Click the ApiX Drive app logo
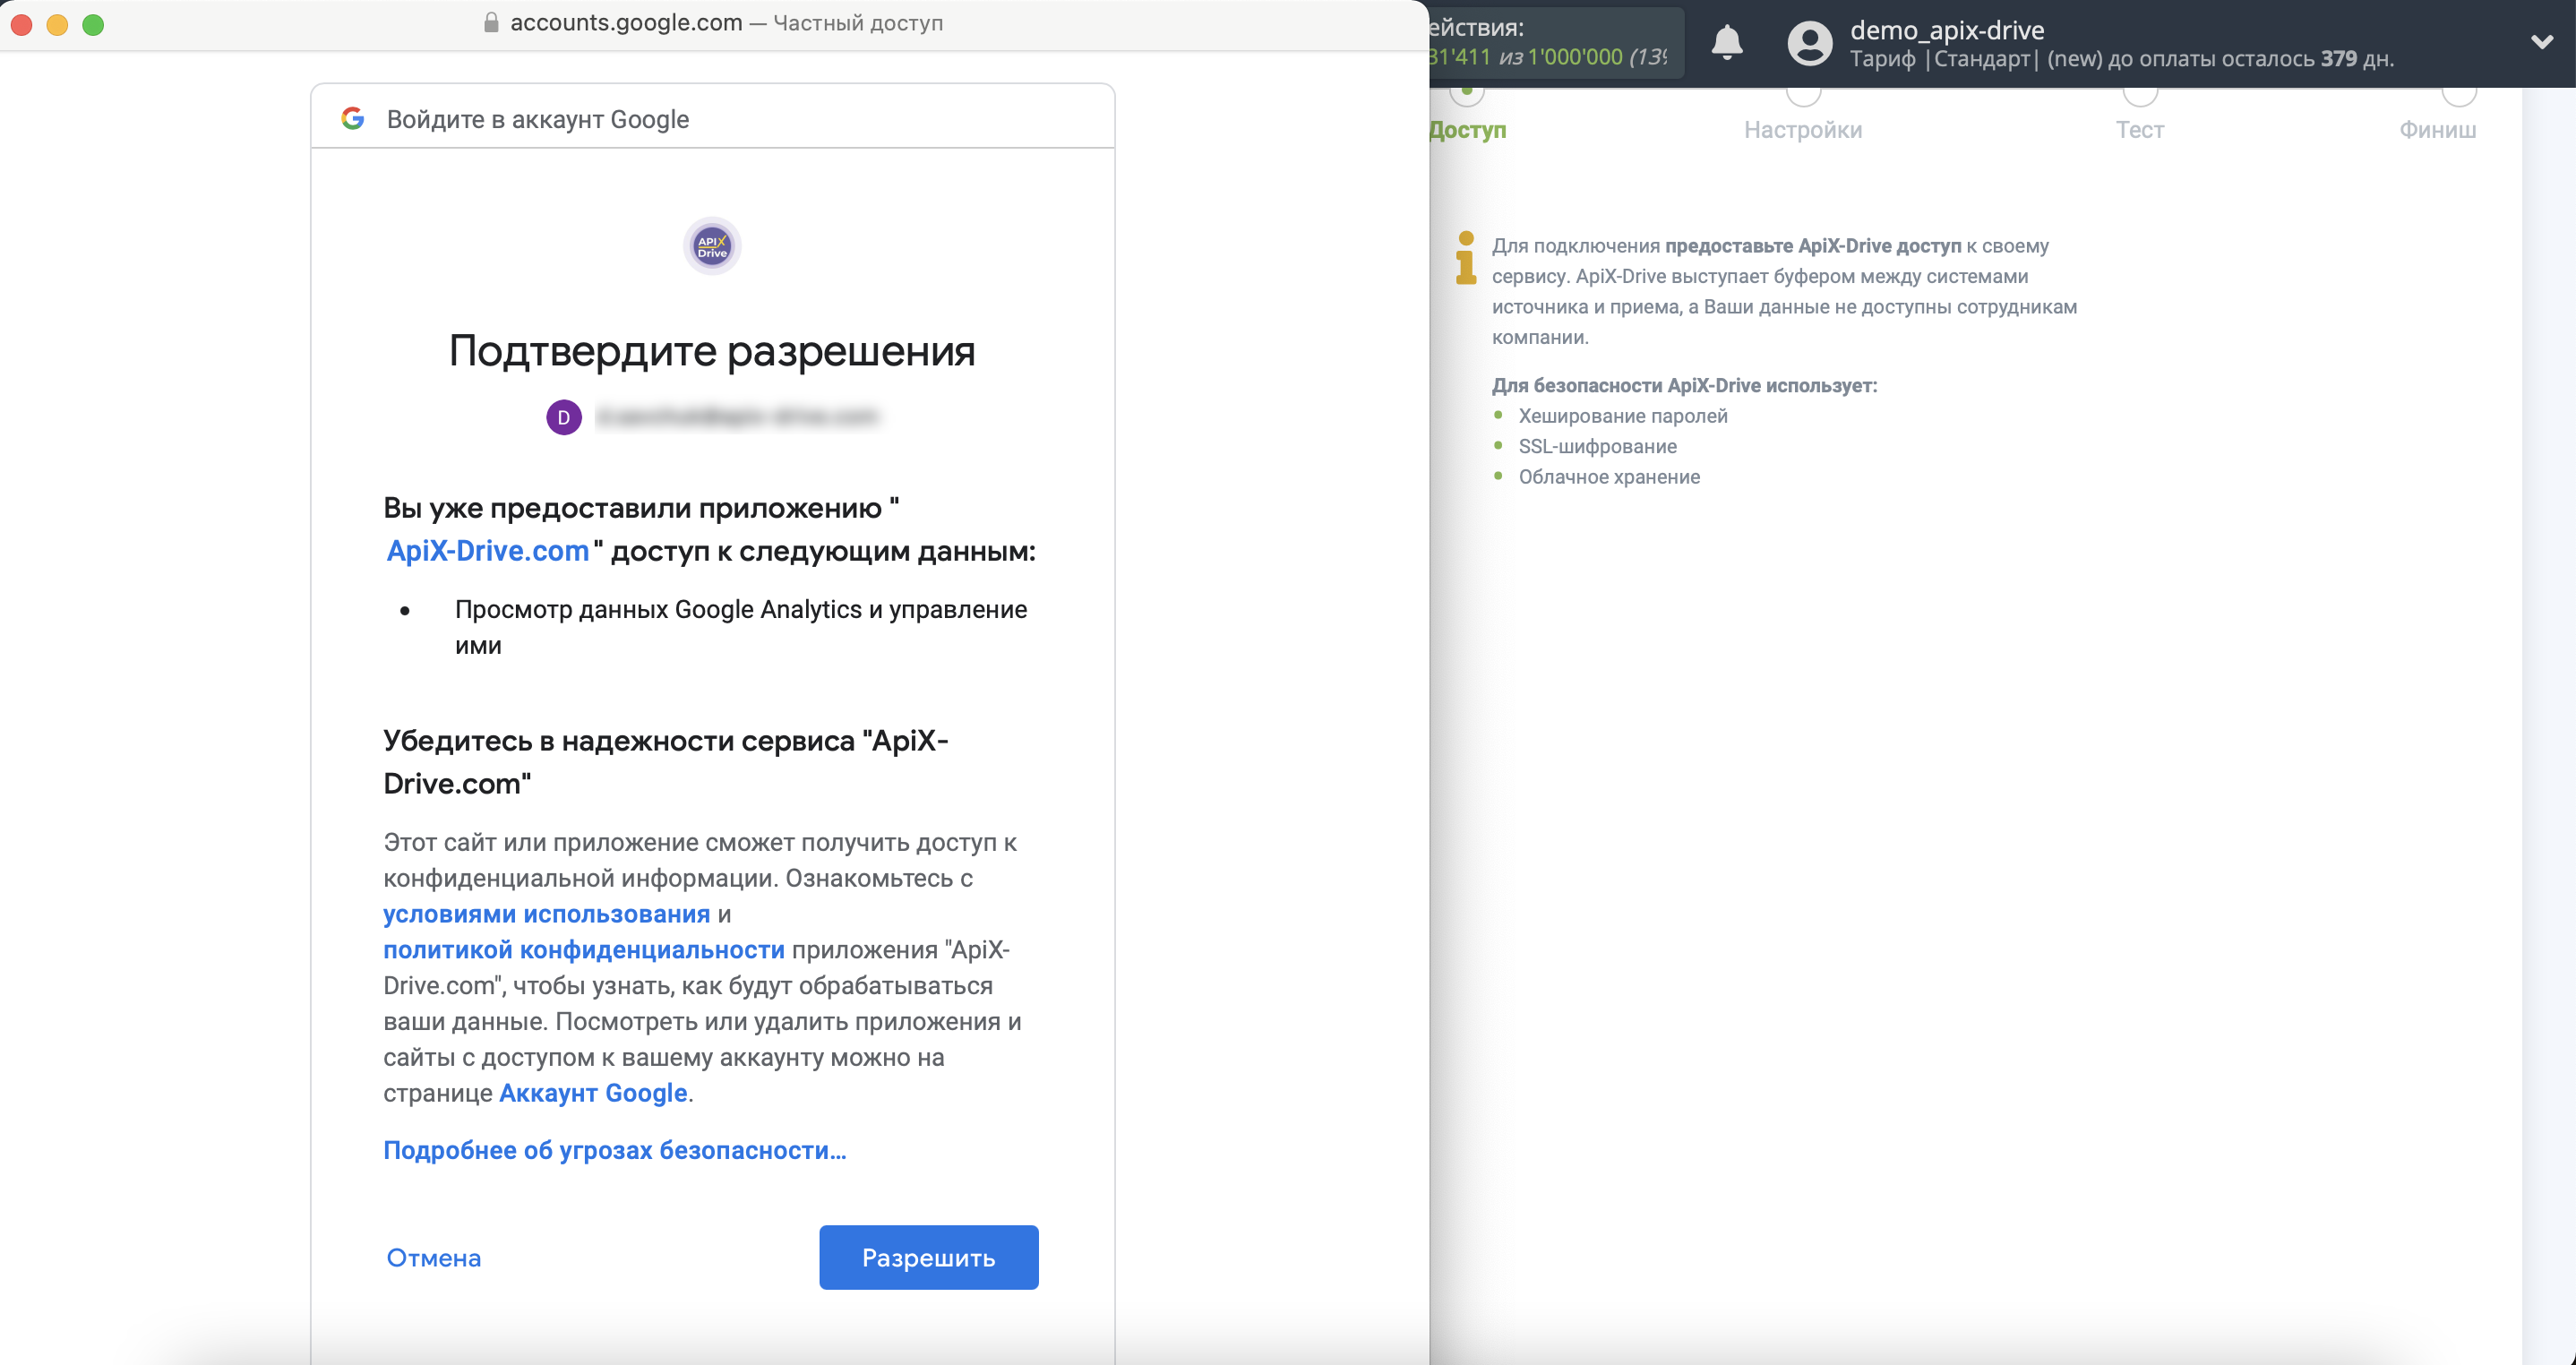Viewport: 2576px width, 1365px height. 711,246
